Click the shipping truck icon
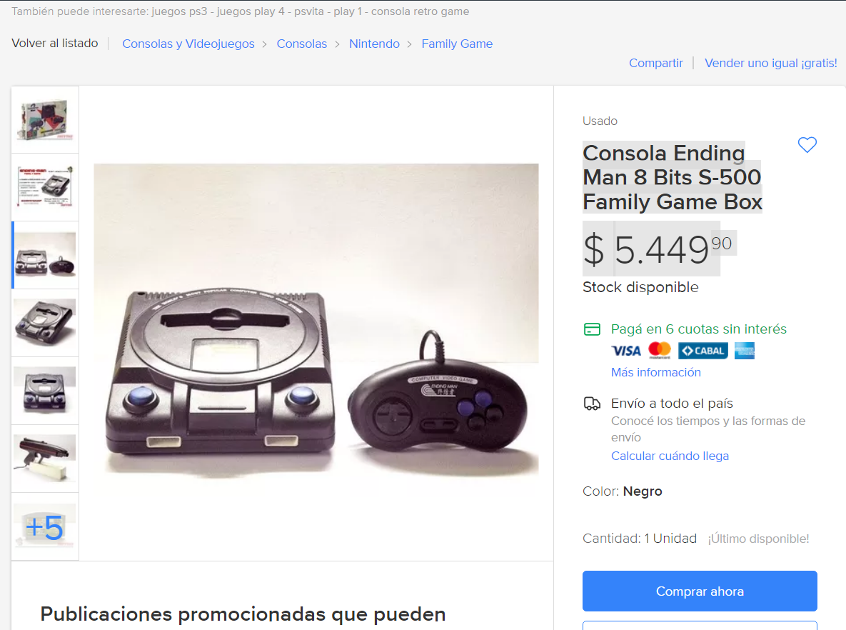The image size is (846, 630). tap(592, 404)
